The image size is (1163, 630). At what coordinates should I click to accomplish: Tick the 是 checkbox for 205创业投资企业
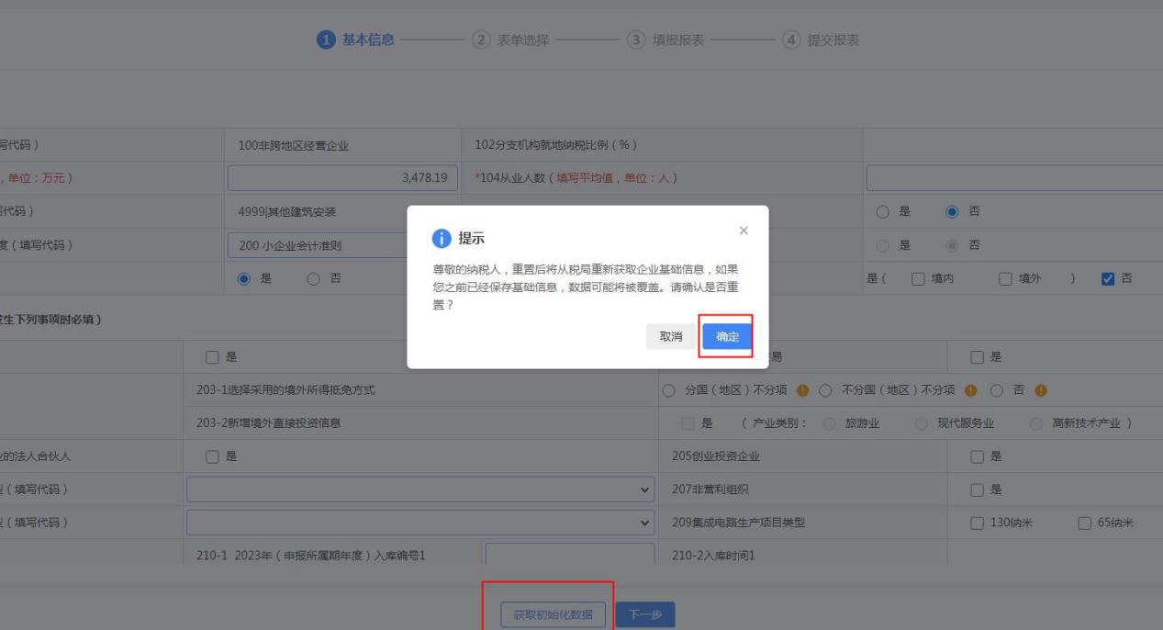click(978, 456)
